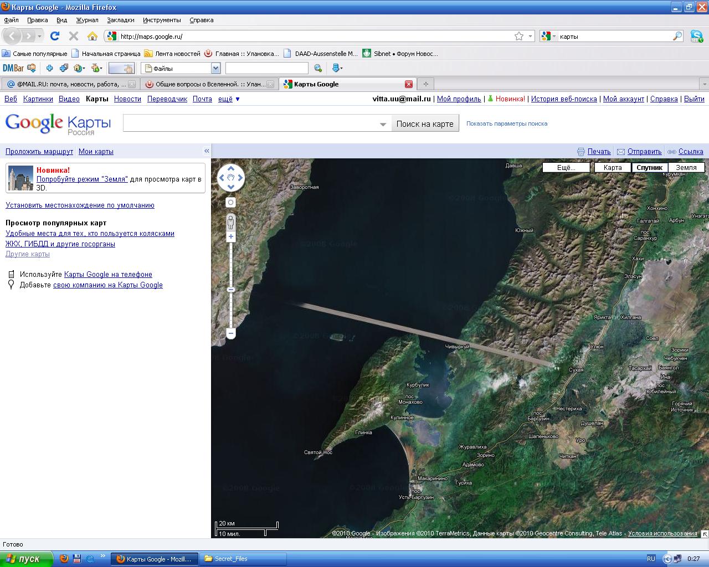Click the Pegman Street View icon
709x567 pixels.
[231, 222]
